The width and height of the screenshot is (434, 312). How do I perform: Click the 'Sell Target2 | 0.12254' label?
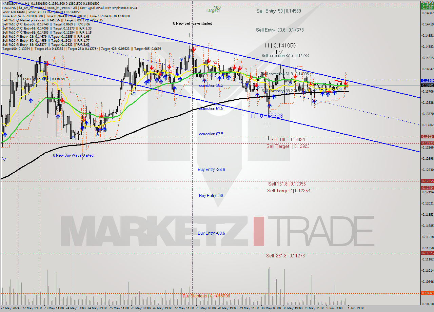[x=289, y=191]
